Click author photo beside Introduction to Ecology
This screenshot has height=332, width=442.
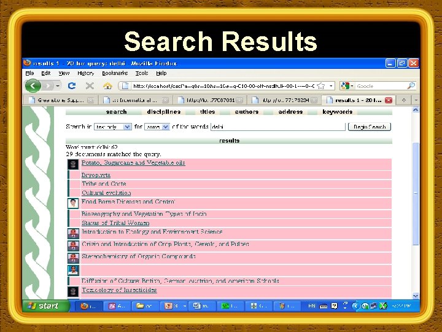pos(73,234)
